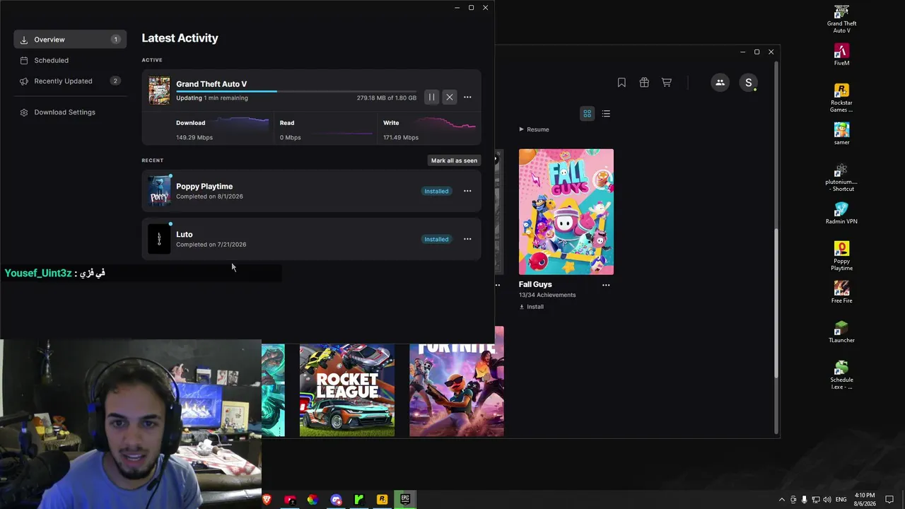The width and height of the screenshot is (905, 509).
Task: Open the Rockstar Games Launcher taskbar icon
Action: tap(382, 500)
